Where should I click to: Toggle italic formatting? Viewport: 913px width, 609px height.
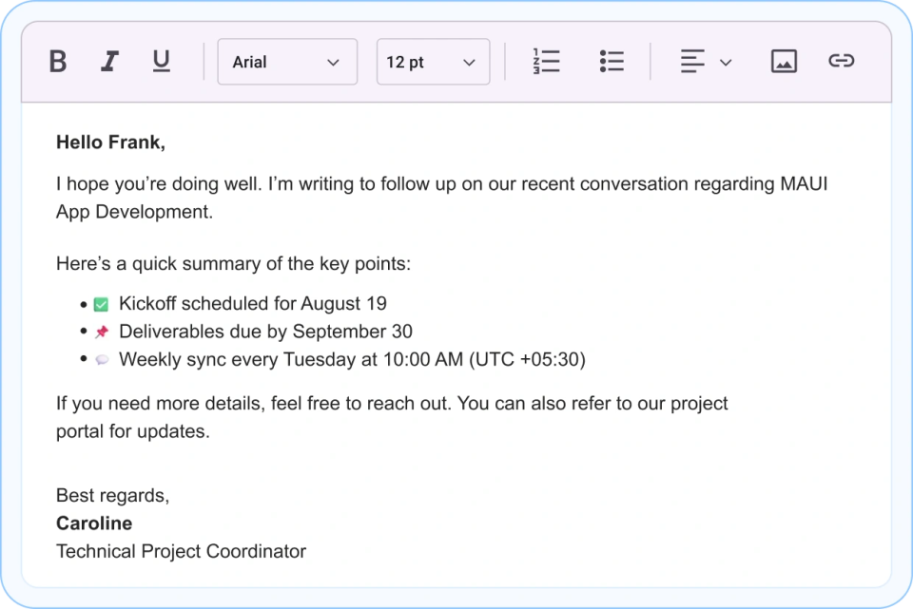point(109,60)
